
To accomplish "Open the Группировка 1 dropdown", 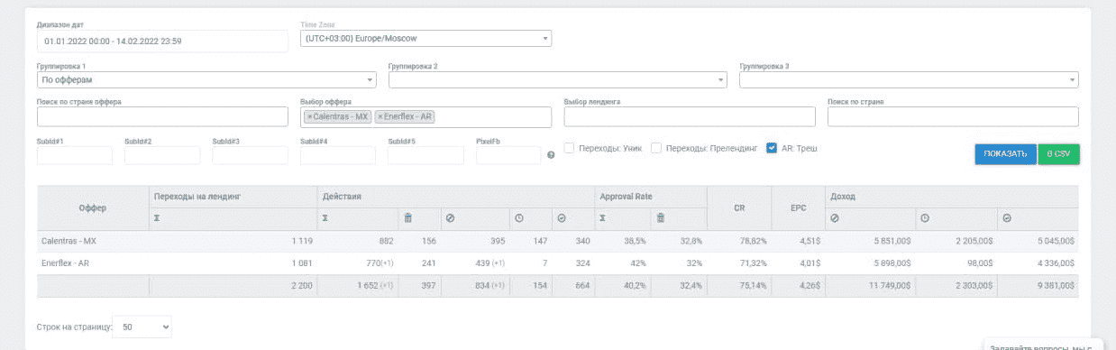I will click(206, 80).
